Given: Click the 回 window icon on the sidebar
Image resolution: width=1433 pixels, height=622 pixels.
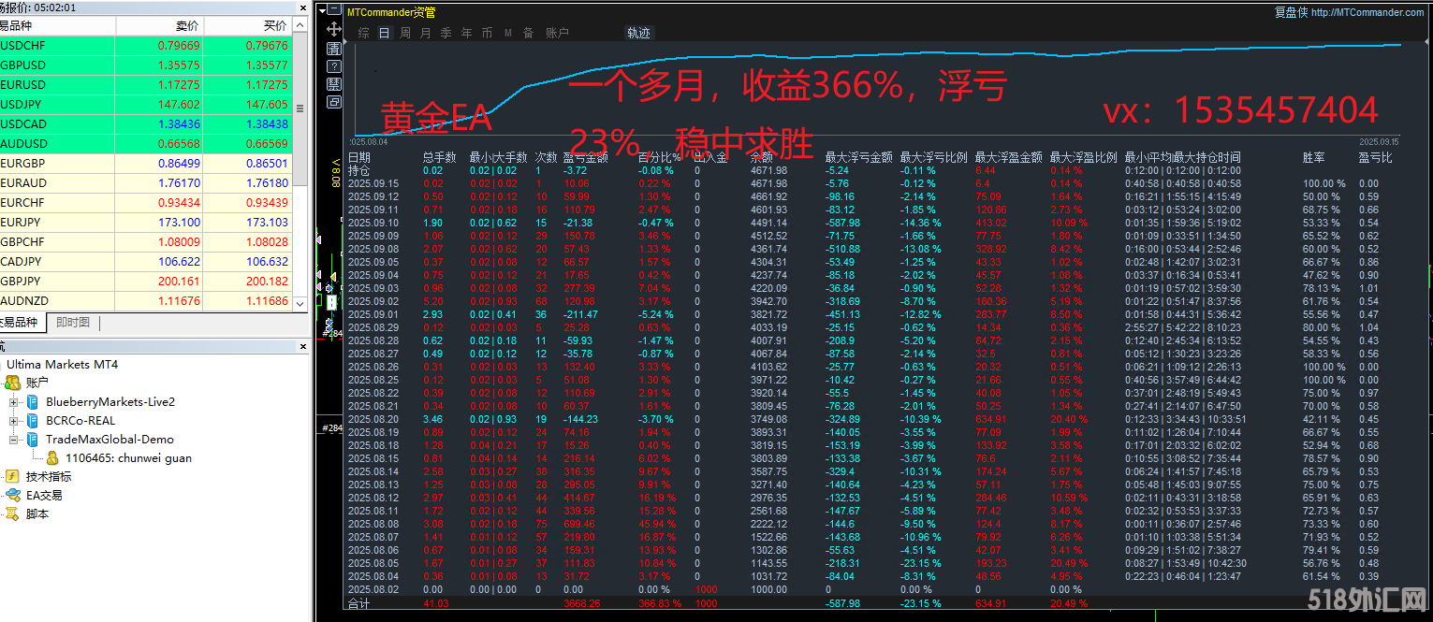Looking at the screenshot, I should coord(334,102).
